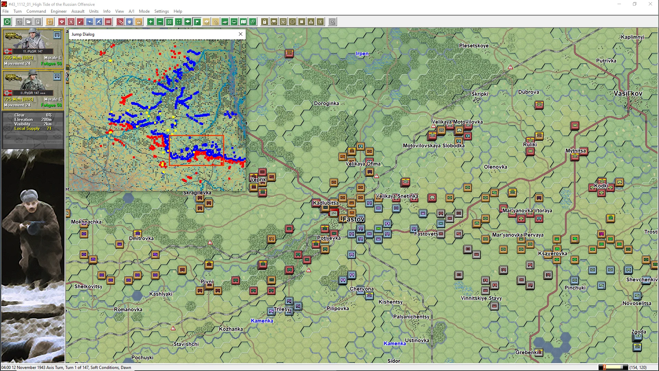
Task: Toggle the green flag objectives icon
Action: tap(197, 22)
